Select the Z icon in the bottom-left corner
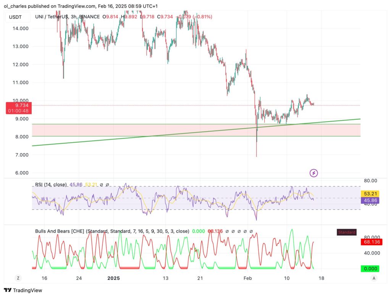This screenshot has height=297, width=391. pyautogui.click(x=18, y=278)
